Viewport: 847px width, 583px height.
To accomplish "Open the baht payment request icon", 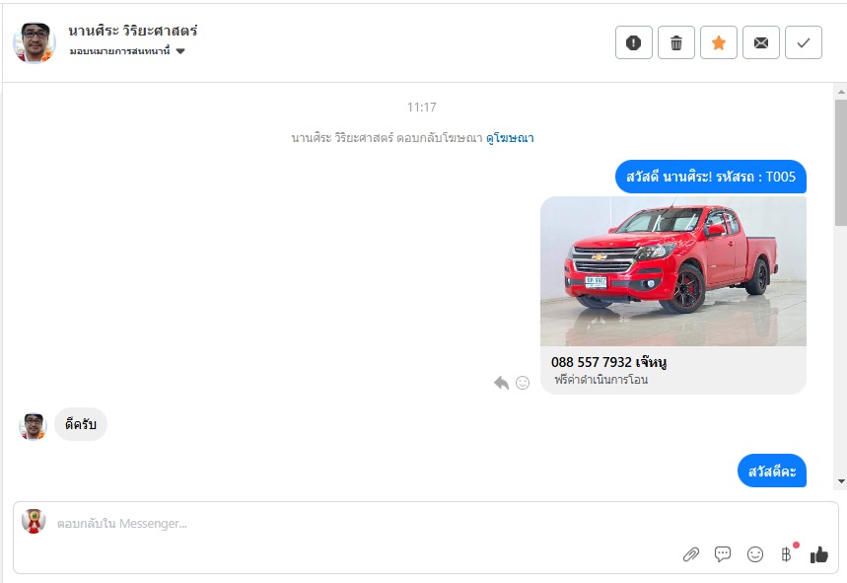I will (787, 554).
